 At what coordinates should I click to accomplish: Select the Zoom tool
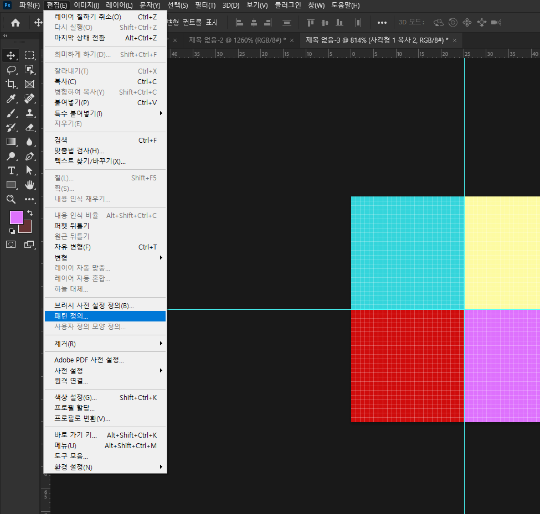11,199
